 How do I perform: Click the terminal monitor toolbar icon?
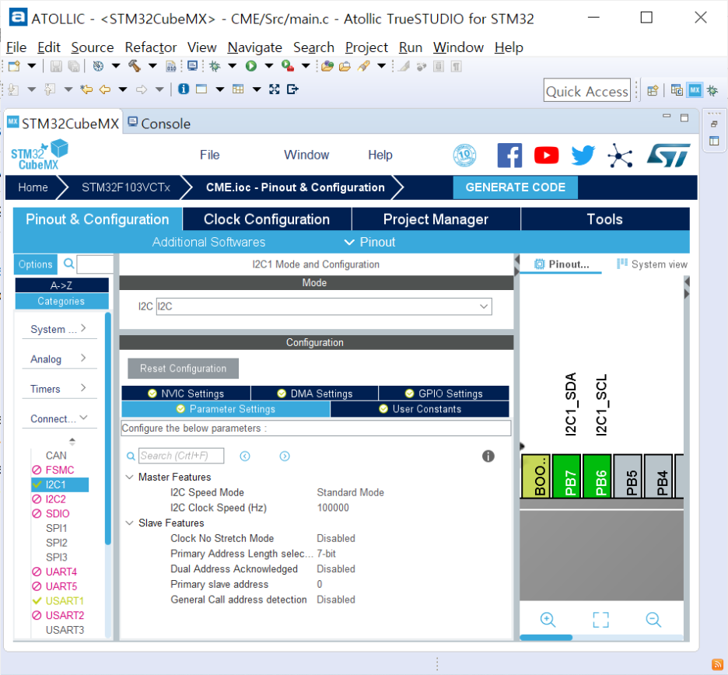coord(192,66)
